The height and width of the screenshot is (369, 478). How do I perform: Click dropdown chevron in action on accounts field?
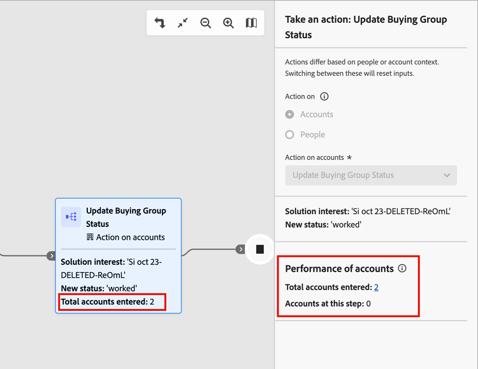(447, 175)
